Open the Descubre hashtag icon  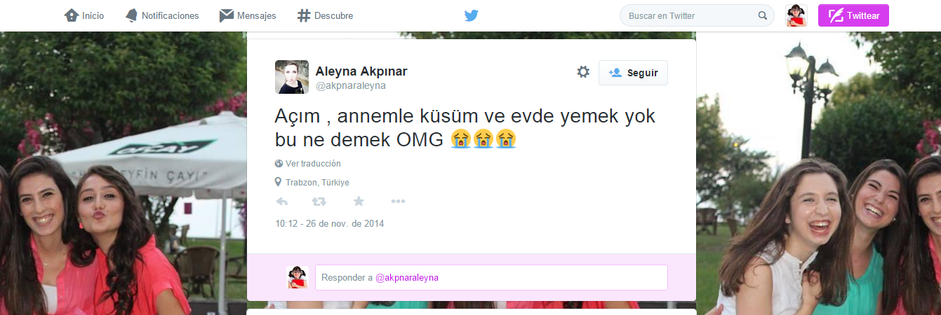coord(304,15)
